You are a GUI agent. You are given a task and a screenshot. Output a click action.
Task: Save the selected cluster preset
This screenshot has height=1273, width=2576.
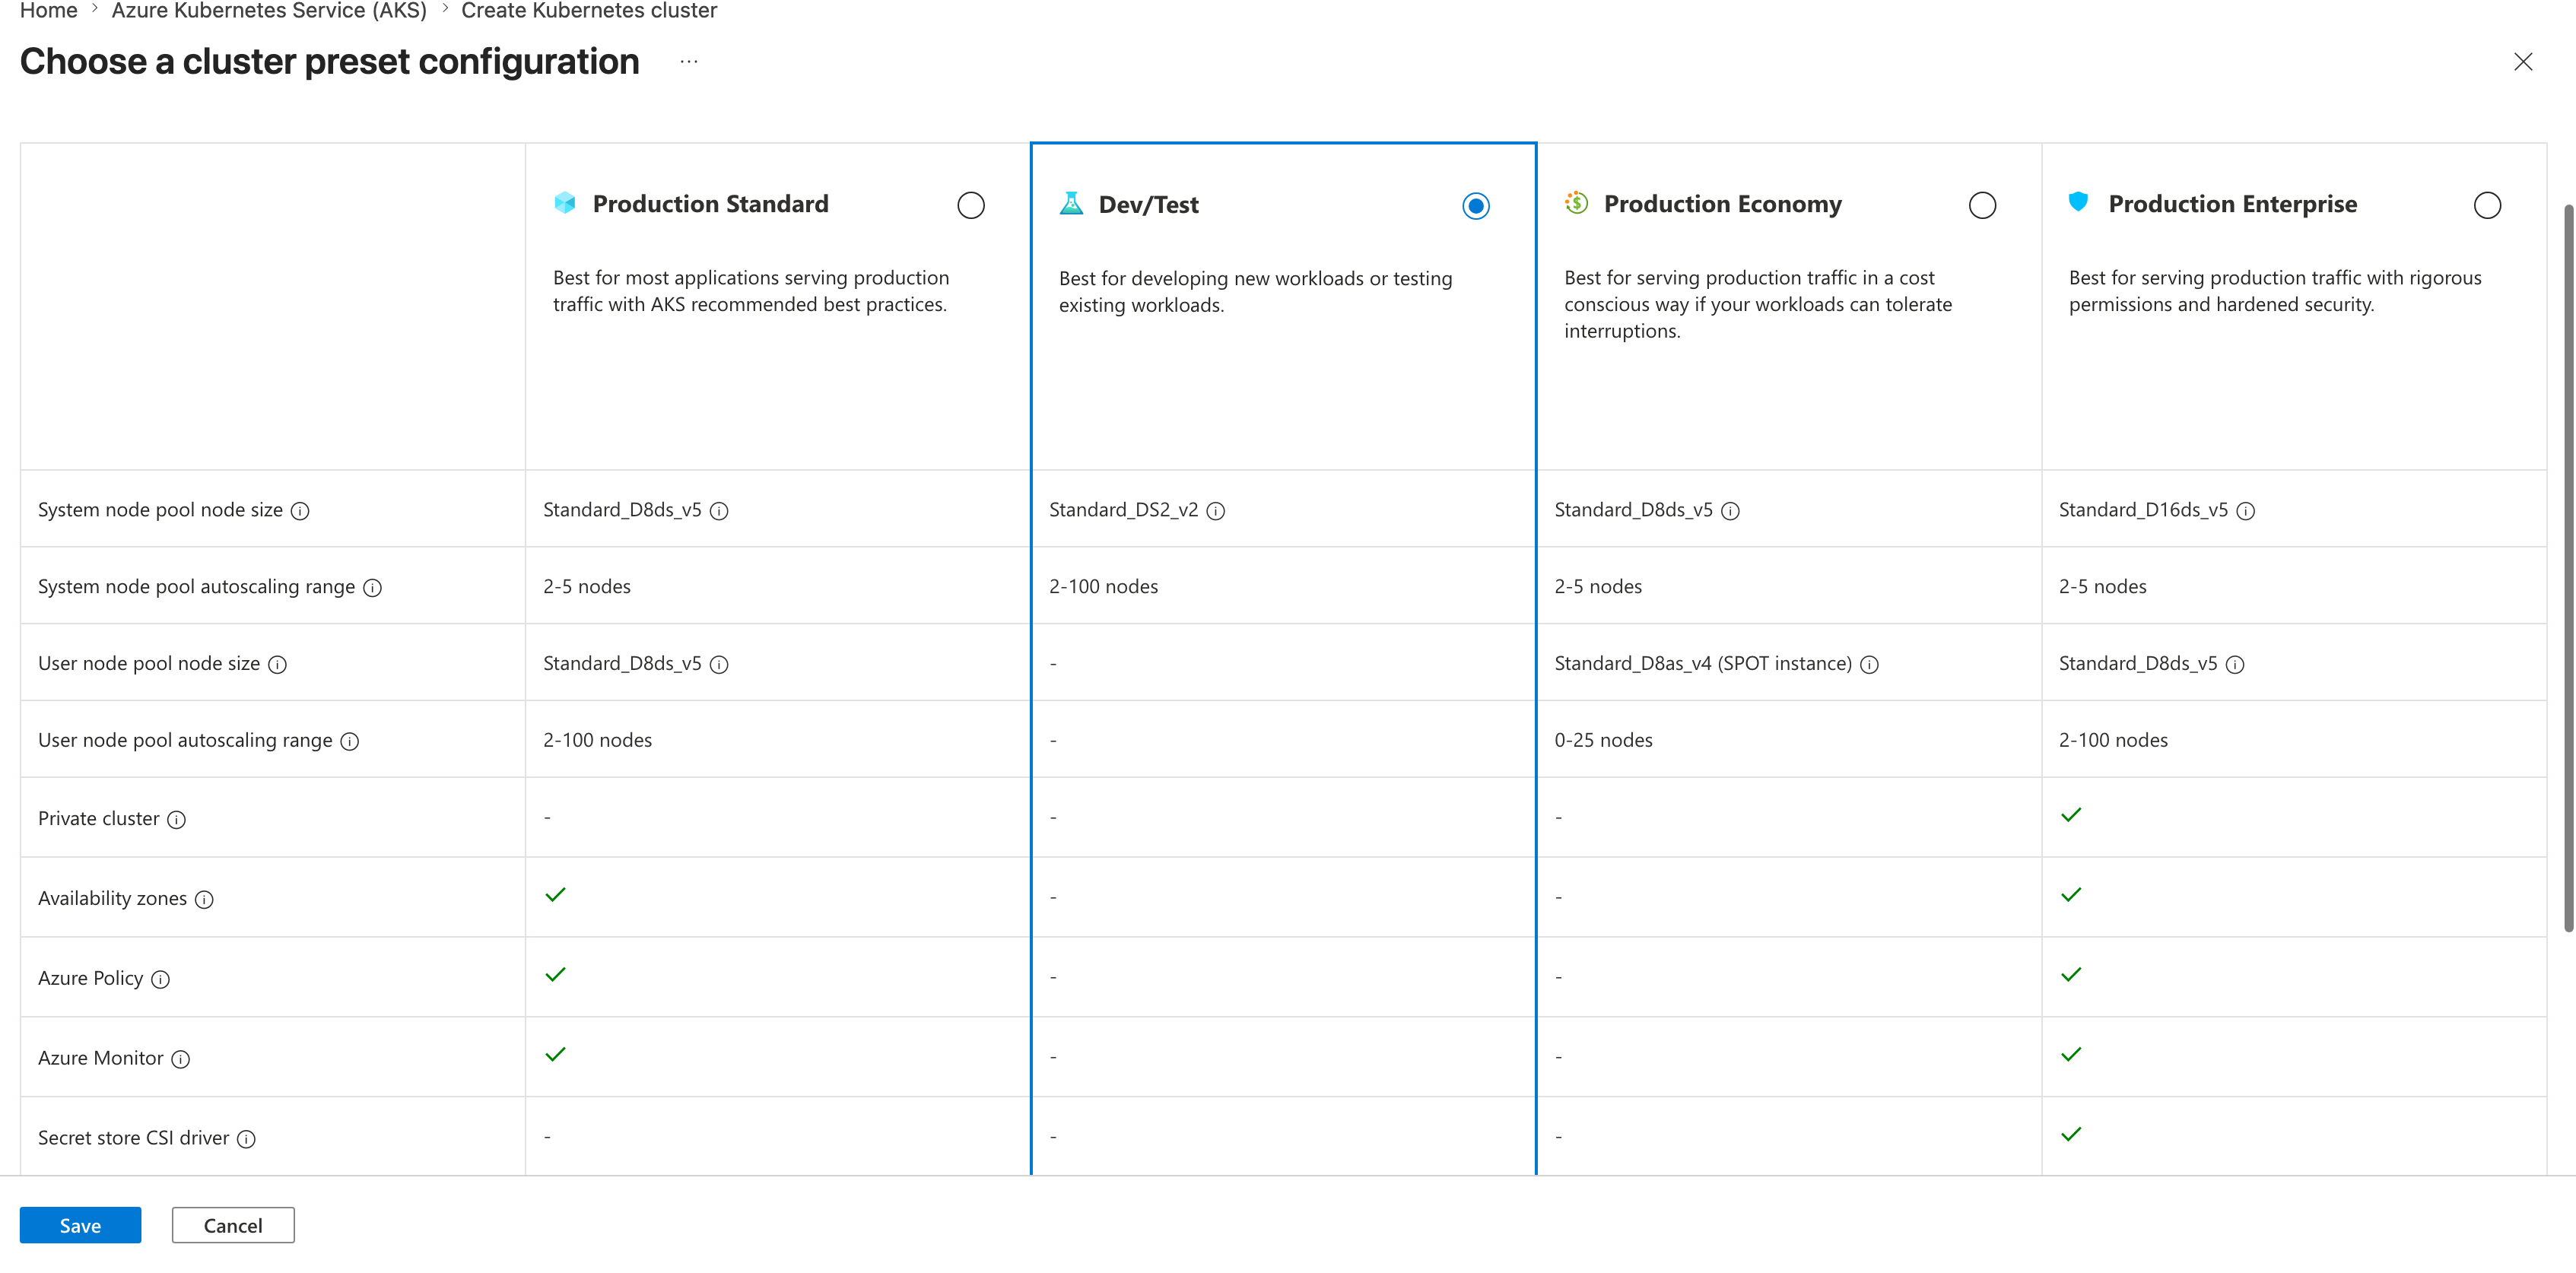tap(80, 1226)
